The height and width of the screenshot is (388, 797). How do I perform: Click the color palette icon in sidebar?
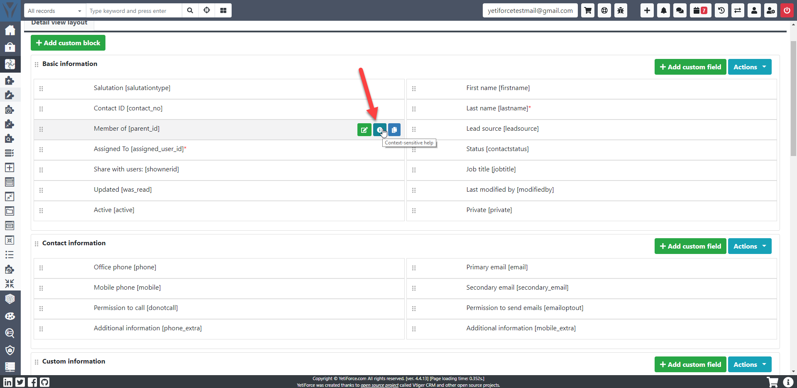(10, 316)
